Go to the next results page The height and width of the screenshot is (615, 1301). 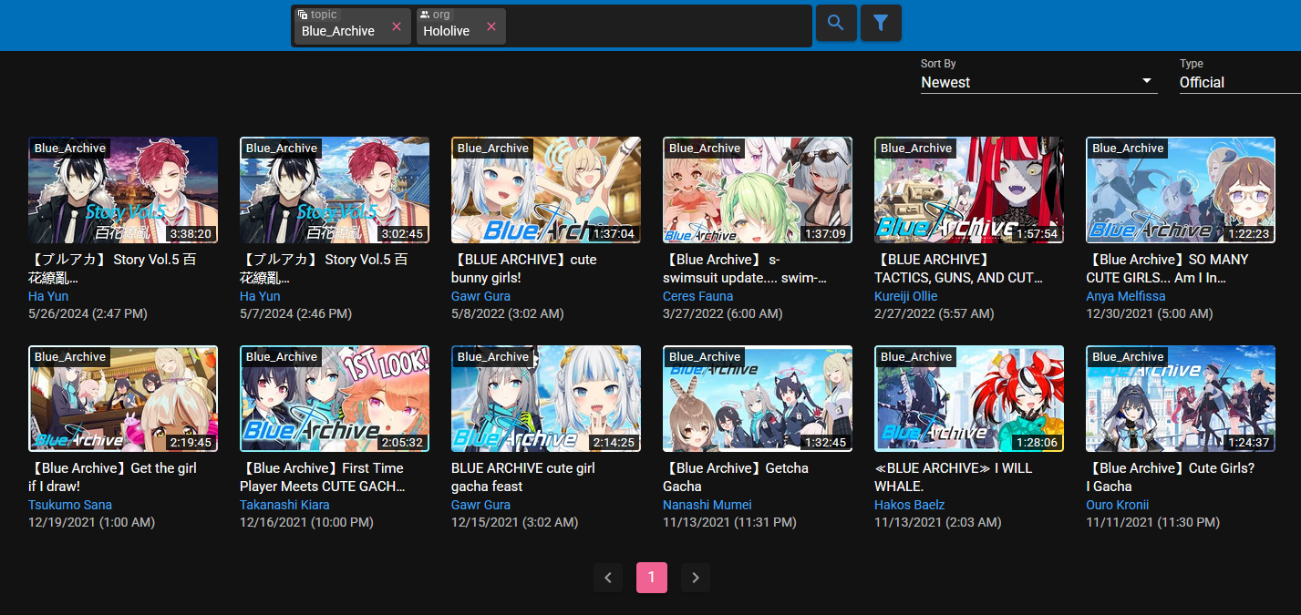click(x=696, y=578)
